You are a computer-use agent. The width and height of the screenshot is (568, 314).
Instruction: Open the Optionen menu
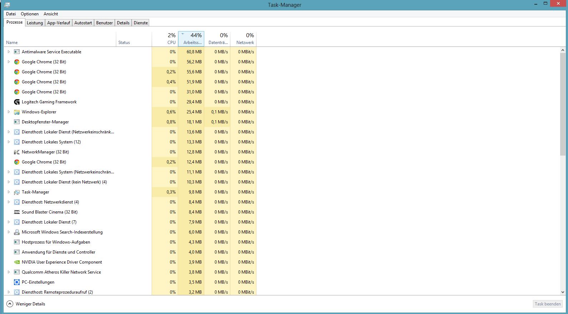[30, 14]
